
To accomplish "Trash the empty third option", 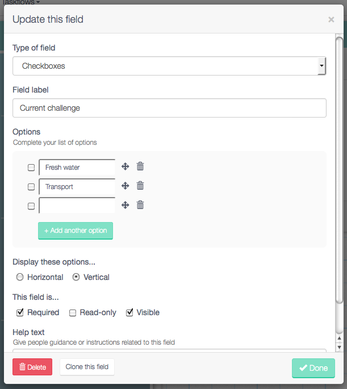I will (140, 205).
